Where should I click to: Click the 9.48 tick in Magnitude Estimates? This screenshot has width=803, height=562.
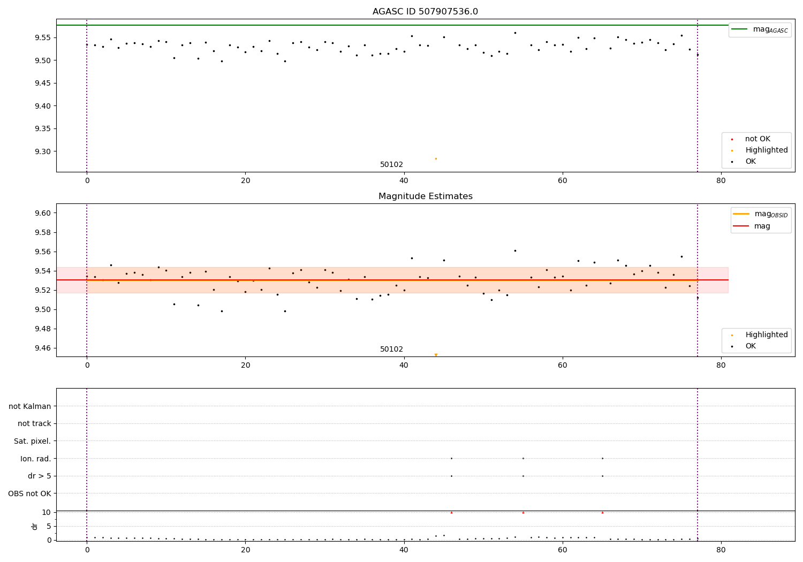coord(42,329)
